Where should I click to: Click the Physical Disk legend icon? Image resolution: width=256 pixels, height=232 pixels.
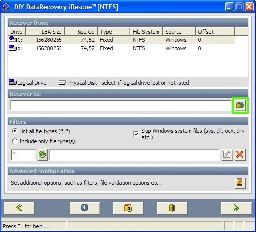tap(62, 83)
